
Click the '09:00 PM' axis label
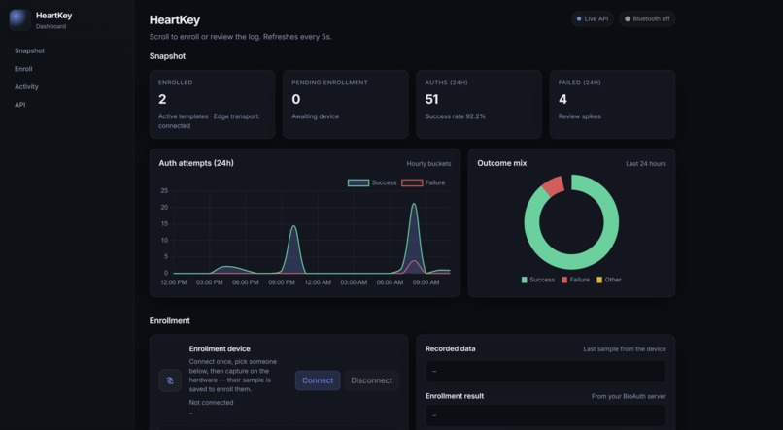point(282,282)
